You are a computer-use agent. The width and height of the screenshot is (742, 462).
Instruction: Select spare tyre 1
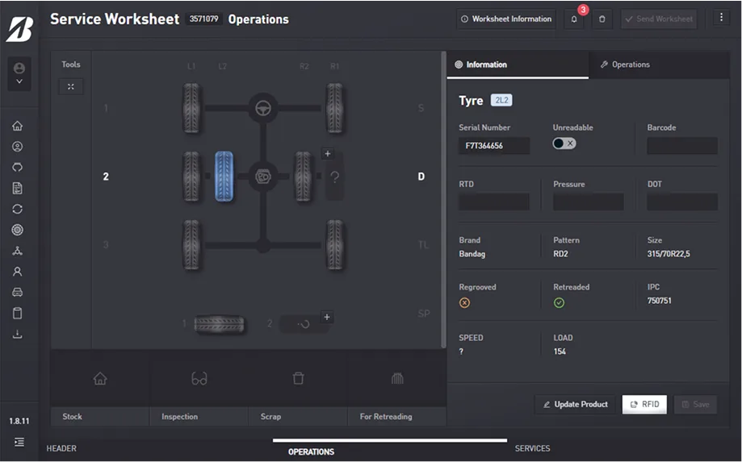219,324
